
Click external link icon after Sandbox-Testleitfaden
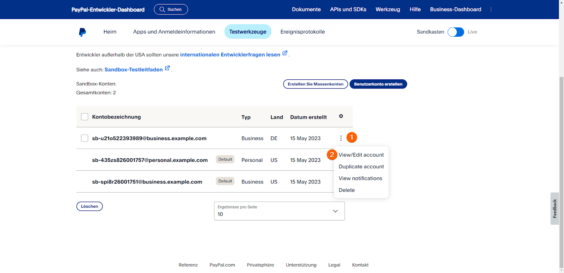tap(167, 68)
